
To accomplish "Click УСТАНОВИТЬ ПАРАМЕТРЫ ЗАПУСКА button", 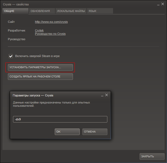I will pos(40,67).
